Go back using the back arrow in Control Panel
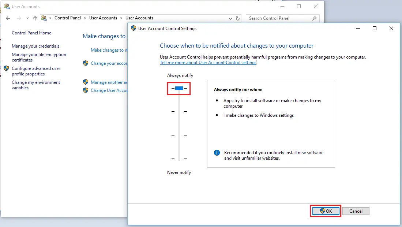The width and height of the screenshot is (402, 227). (x=8, y=18)
